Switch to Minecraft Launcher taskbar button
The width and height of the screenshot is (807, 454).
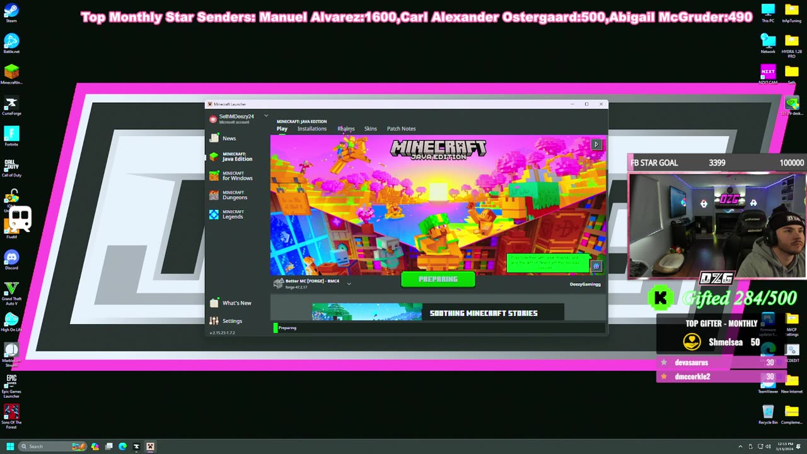coord(150,446)
